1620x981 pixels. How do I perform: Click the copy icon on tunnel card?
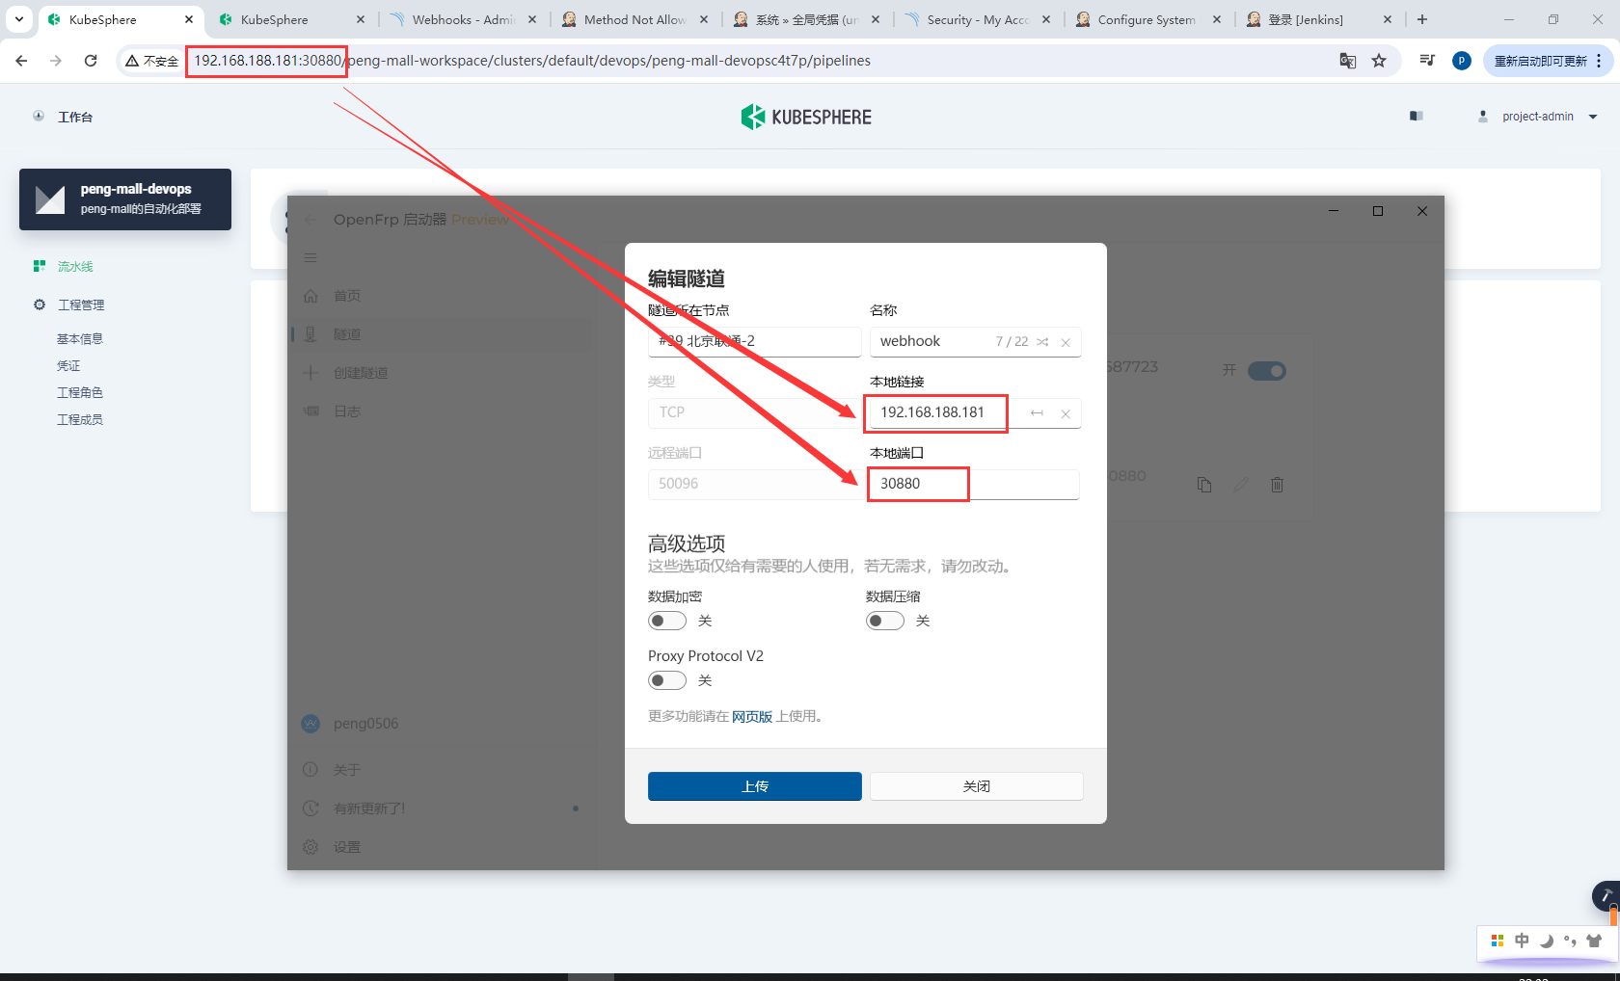1204,485
